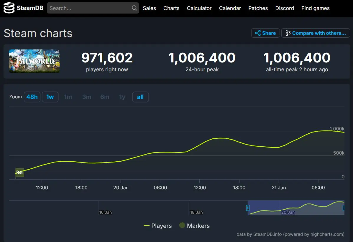
Task: Toggle the Markers series in legend
Action: 194,226
